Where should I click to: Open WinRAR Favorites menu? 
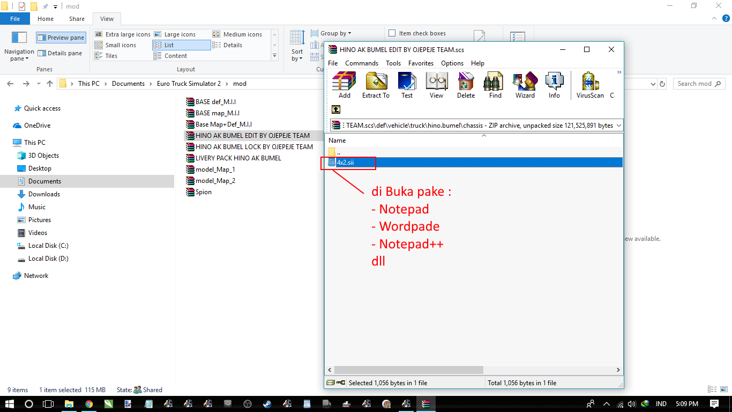[x=421, y=63]
